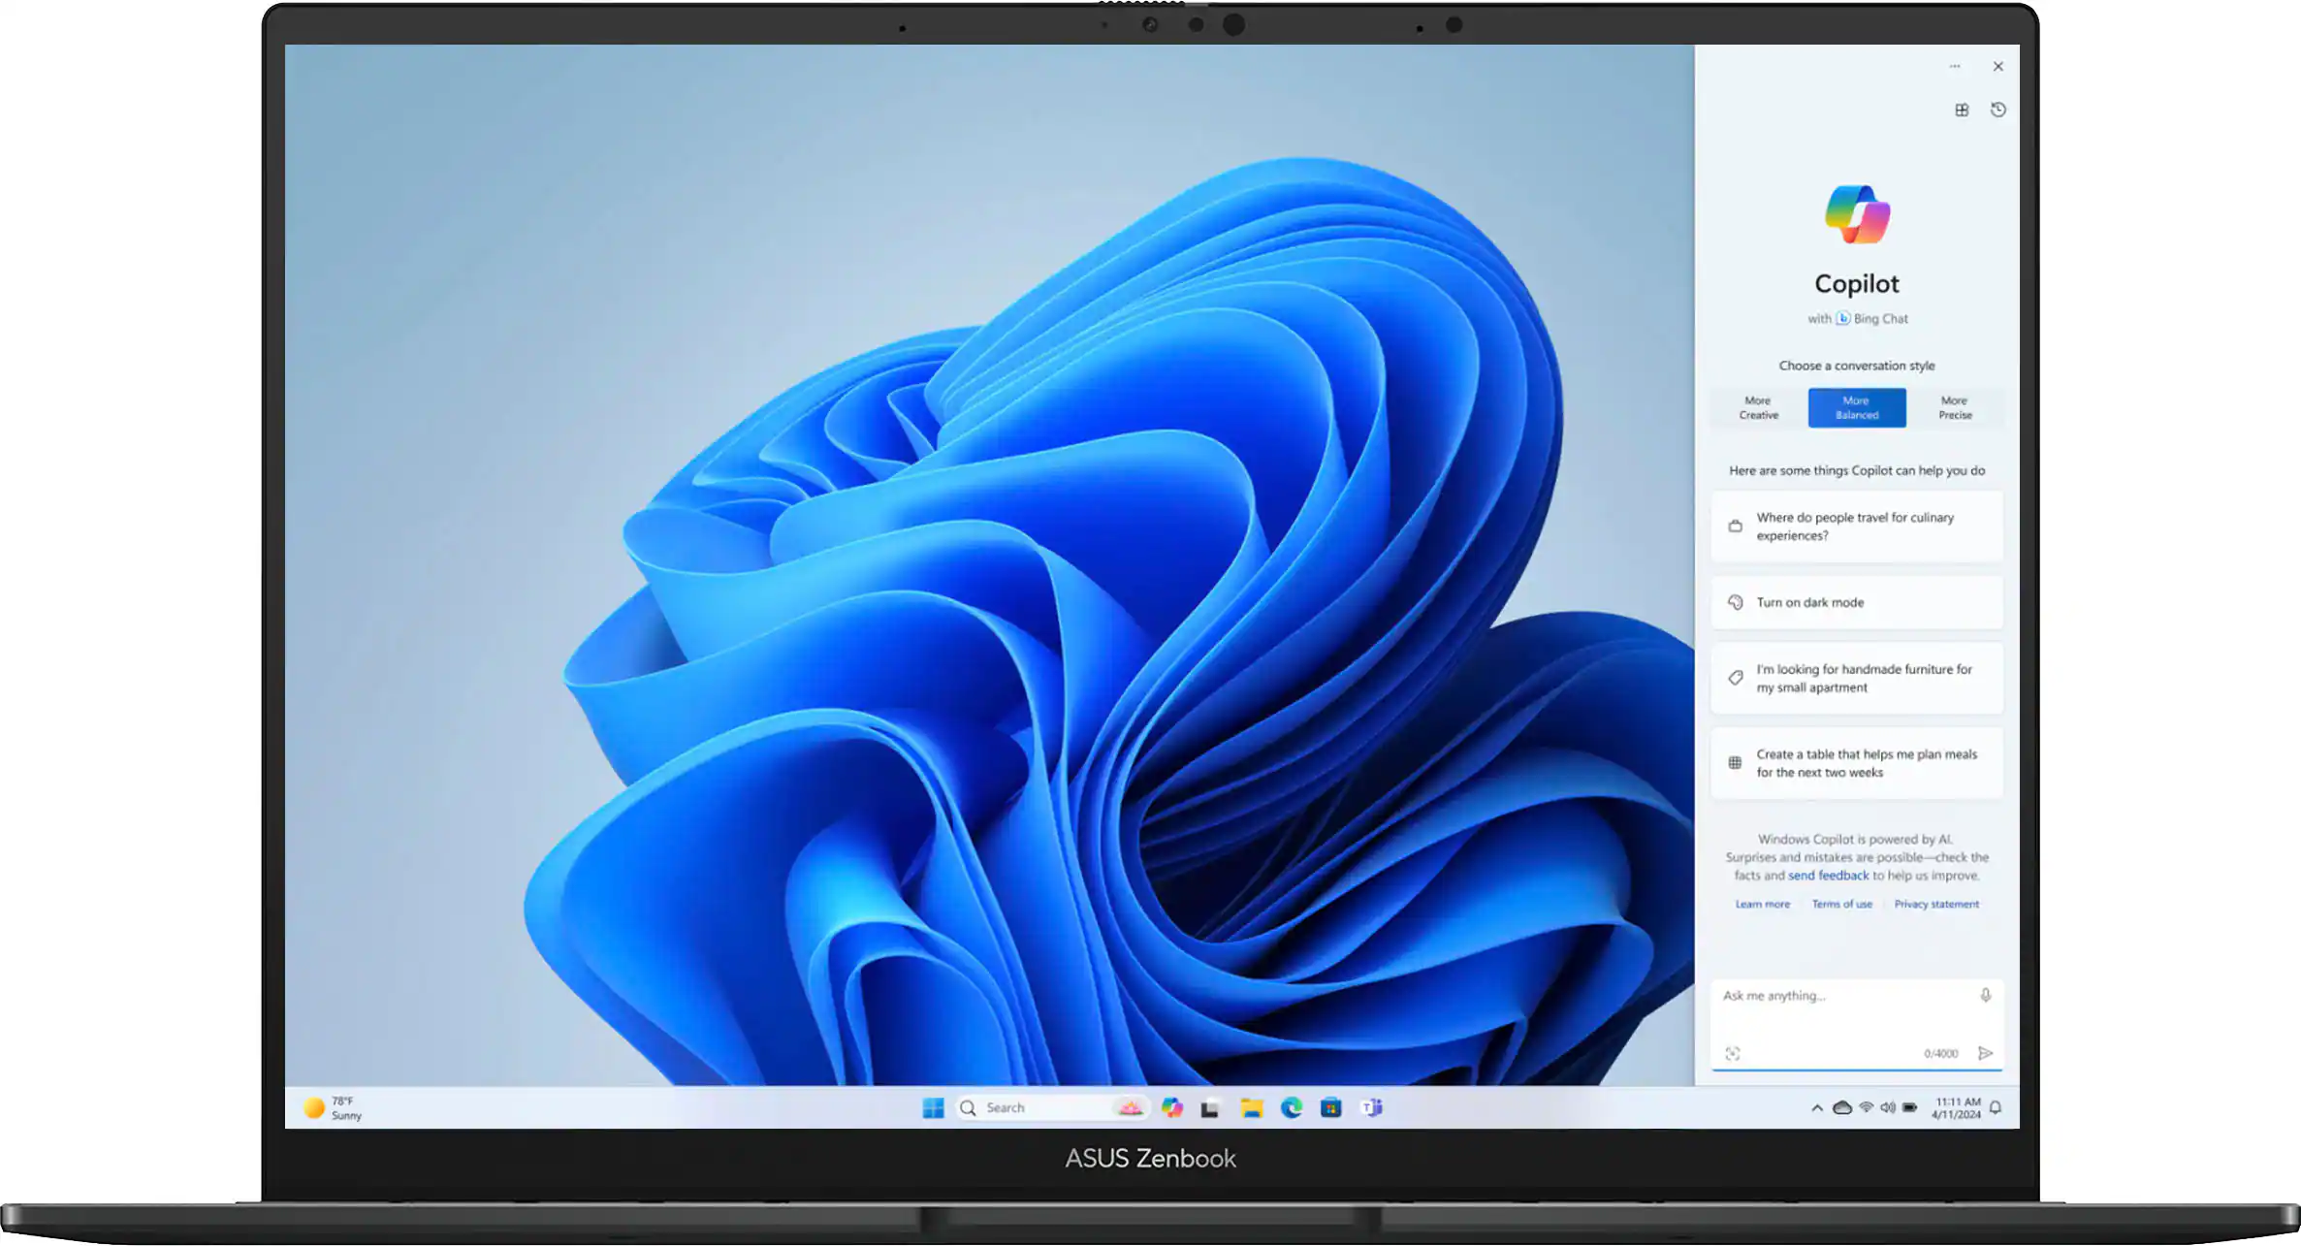Expand hidden system tray icons
This screenshot has height=1246, width=2301.
point(1816,1106)
